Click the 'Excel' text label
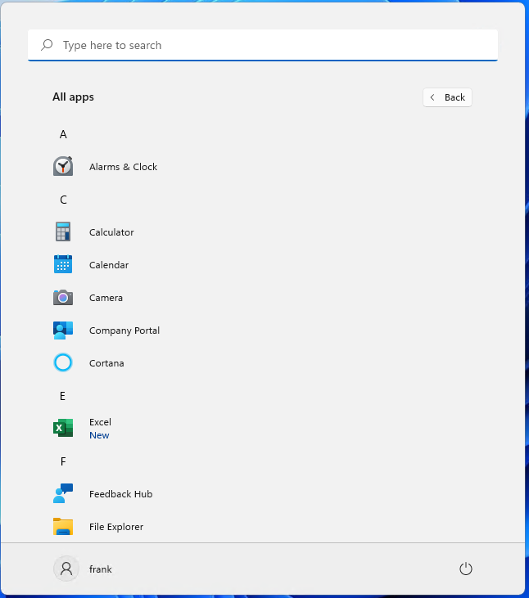Image resolution: width=529 pixels, height=598 pixels. pyautogui.click(x=101, y=422)
